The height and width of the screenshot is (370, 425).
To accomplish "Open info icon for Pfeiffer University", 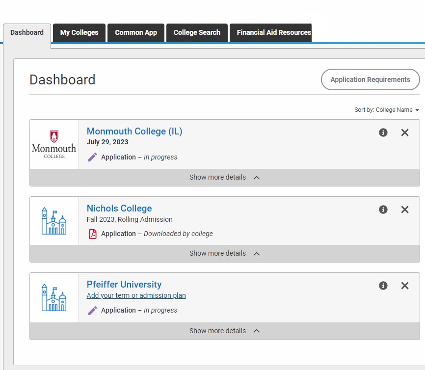I will click(383, 286).
